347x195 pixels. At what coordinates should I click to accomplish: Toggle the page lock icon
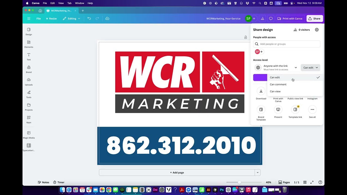(x=246, y=37)
